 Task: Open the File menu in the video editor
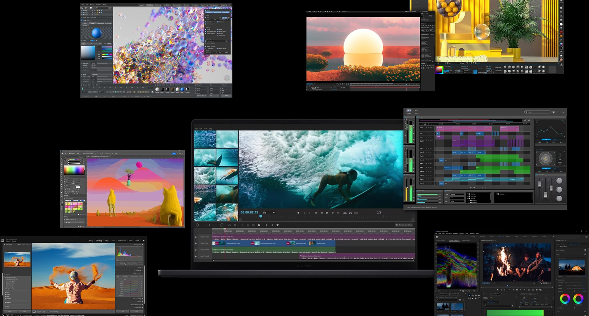pyautogui.click(x=197, y=129)
